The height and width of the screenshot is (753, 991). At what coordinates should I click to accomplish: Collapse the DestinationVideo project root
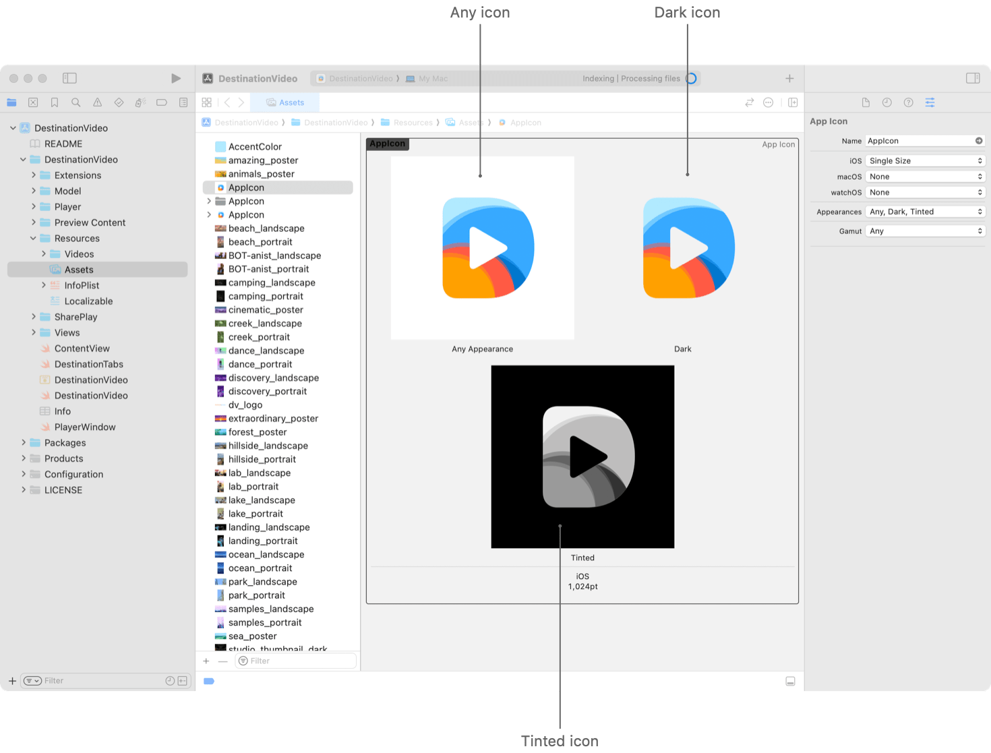tap(13, 127)
